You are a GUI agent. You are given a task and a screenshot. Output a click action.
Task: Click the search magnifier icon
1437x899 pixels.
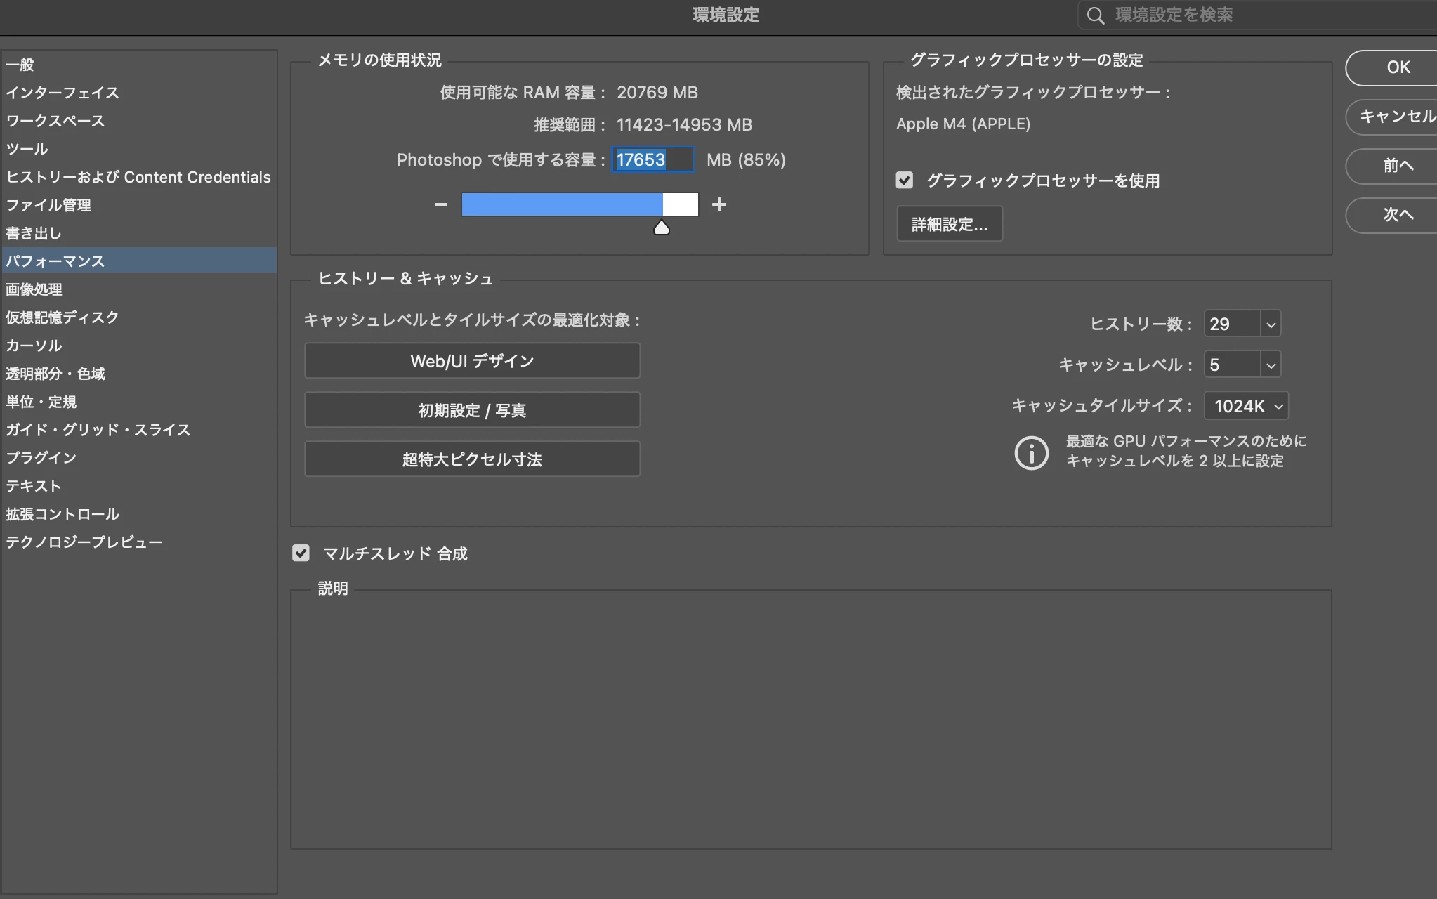pos(1095,15)
